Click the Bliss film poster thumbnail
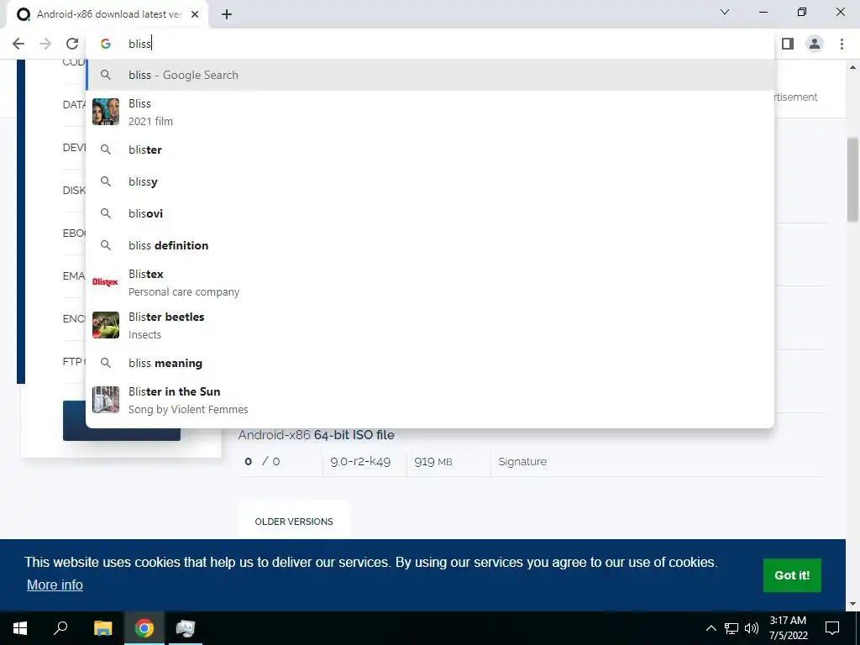 106,112
